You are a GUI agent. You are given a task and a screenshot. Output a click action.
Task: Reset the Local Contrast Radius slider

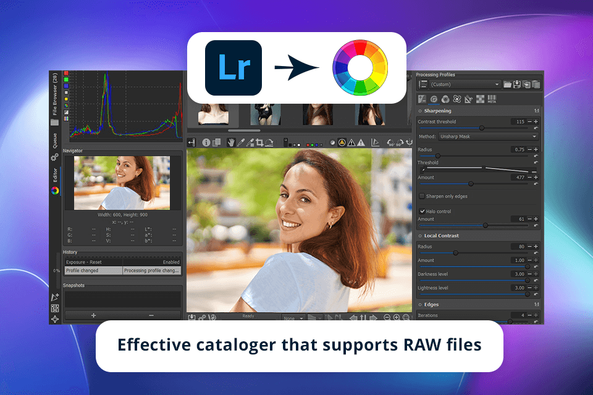click(536, 253)
